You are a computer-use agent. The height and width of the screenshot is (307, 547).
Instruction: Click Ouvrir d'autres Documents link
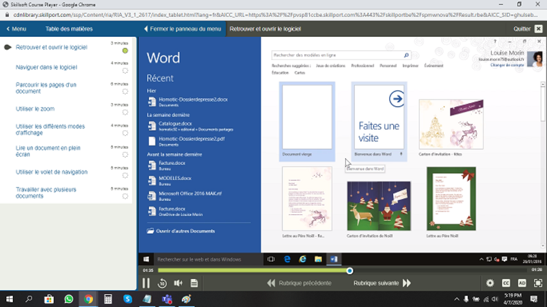tap(181, 231)
